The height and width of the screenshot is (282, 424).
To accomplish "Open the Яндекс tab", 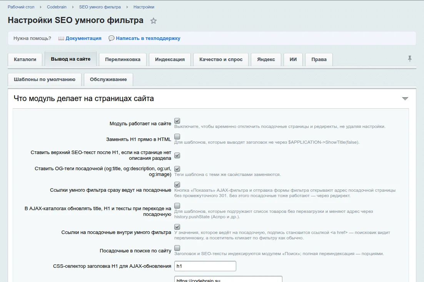I will click(266, 60).
